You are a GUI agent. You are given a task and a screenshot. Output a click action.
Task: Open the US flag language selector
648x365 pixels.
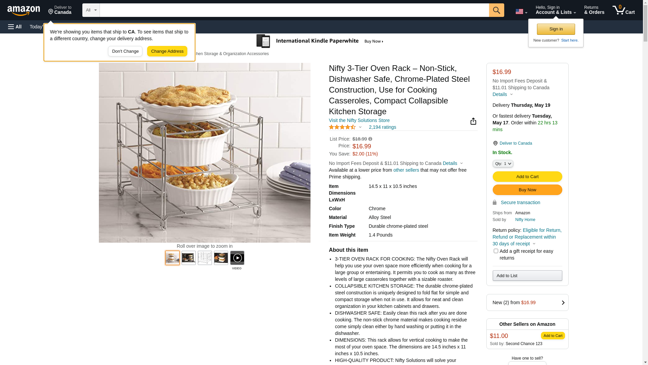coord(521,11)
